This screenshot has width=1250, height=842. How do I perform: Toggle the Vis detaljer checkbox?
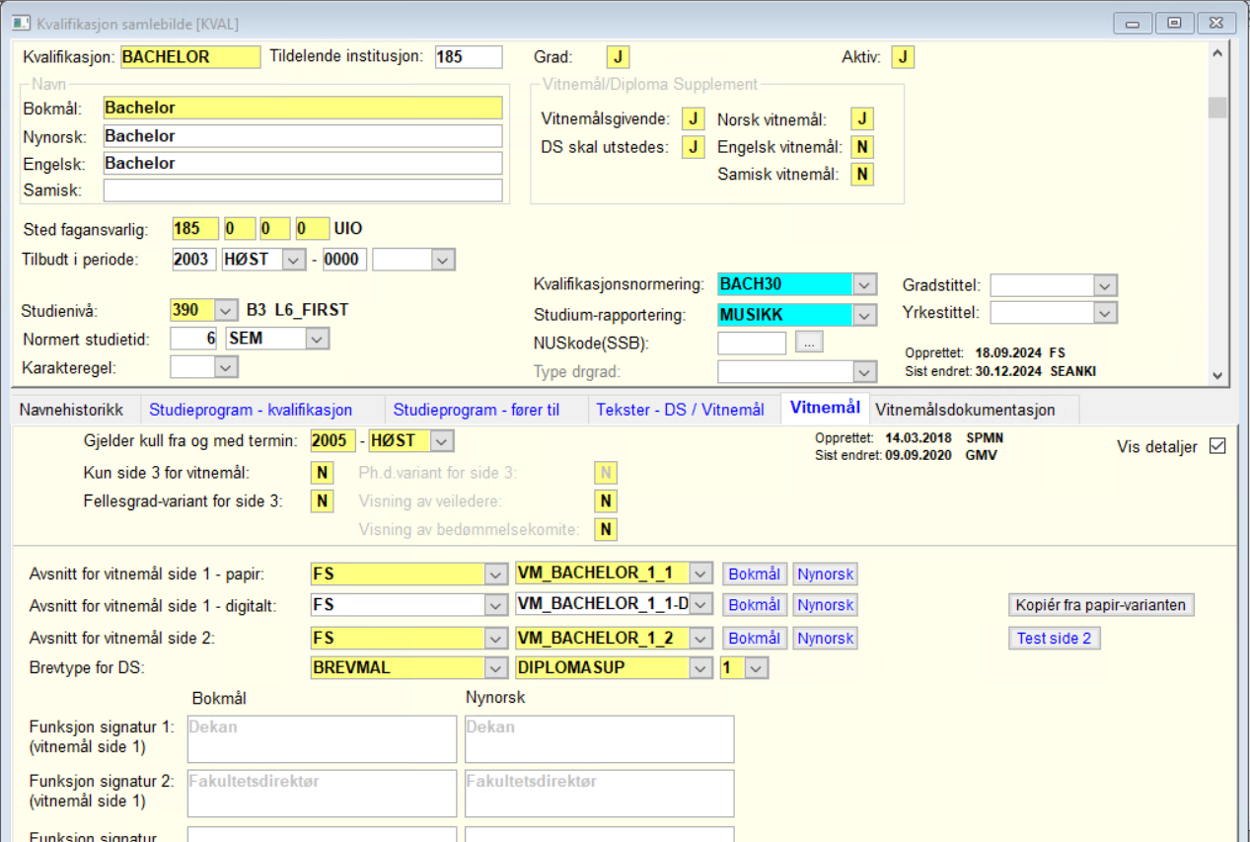1217,446
